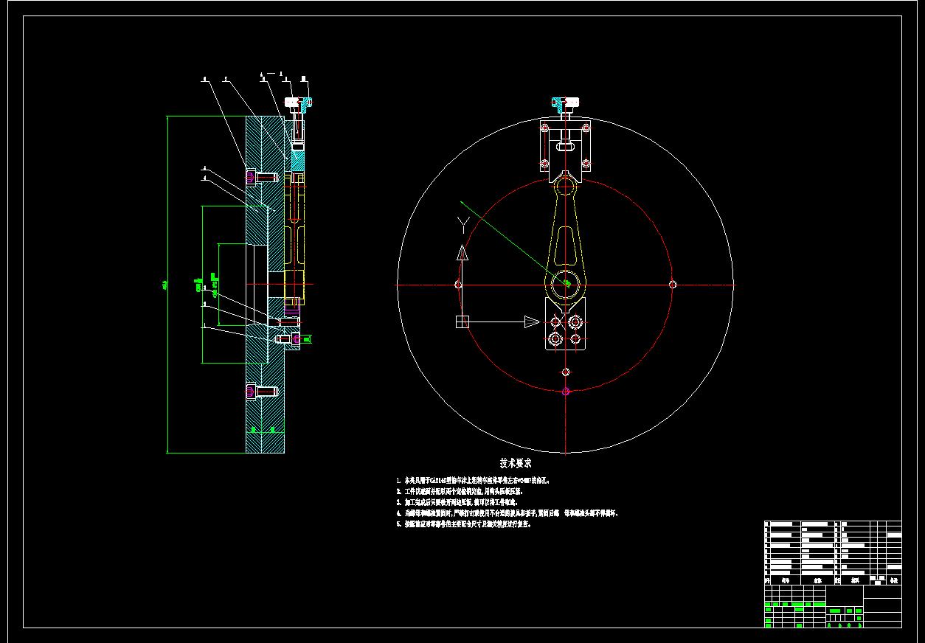925x643 pixels.
Task: Click the UCS icon origin square
Action: coord(462,321)
